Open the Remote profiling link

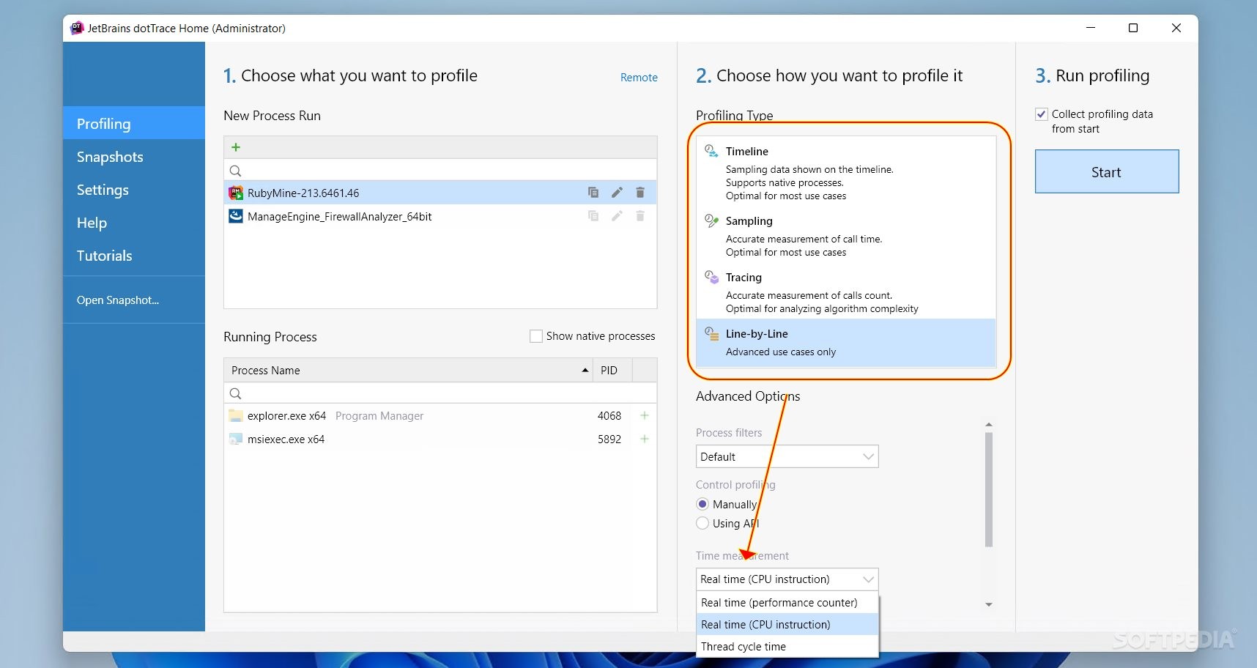tap(639, 77)
